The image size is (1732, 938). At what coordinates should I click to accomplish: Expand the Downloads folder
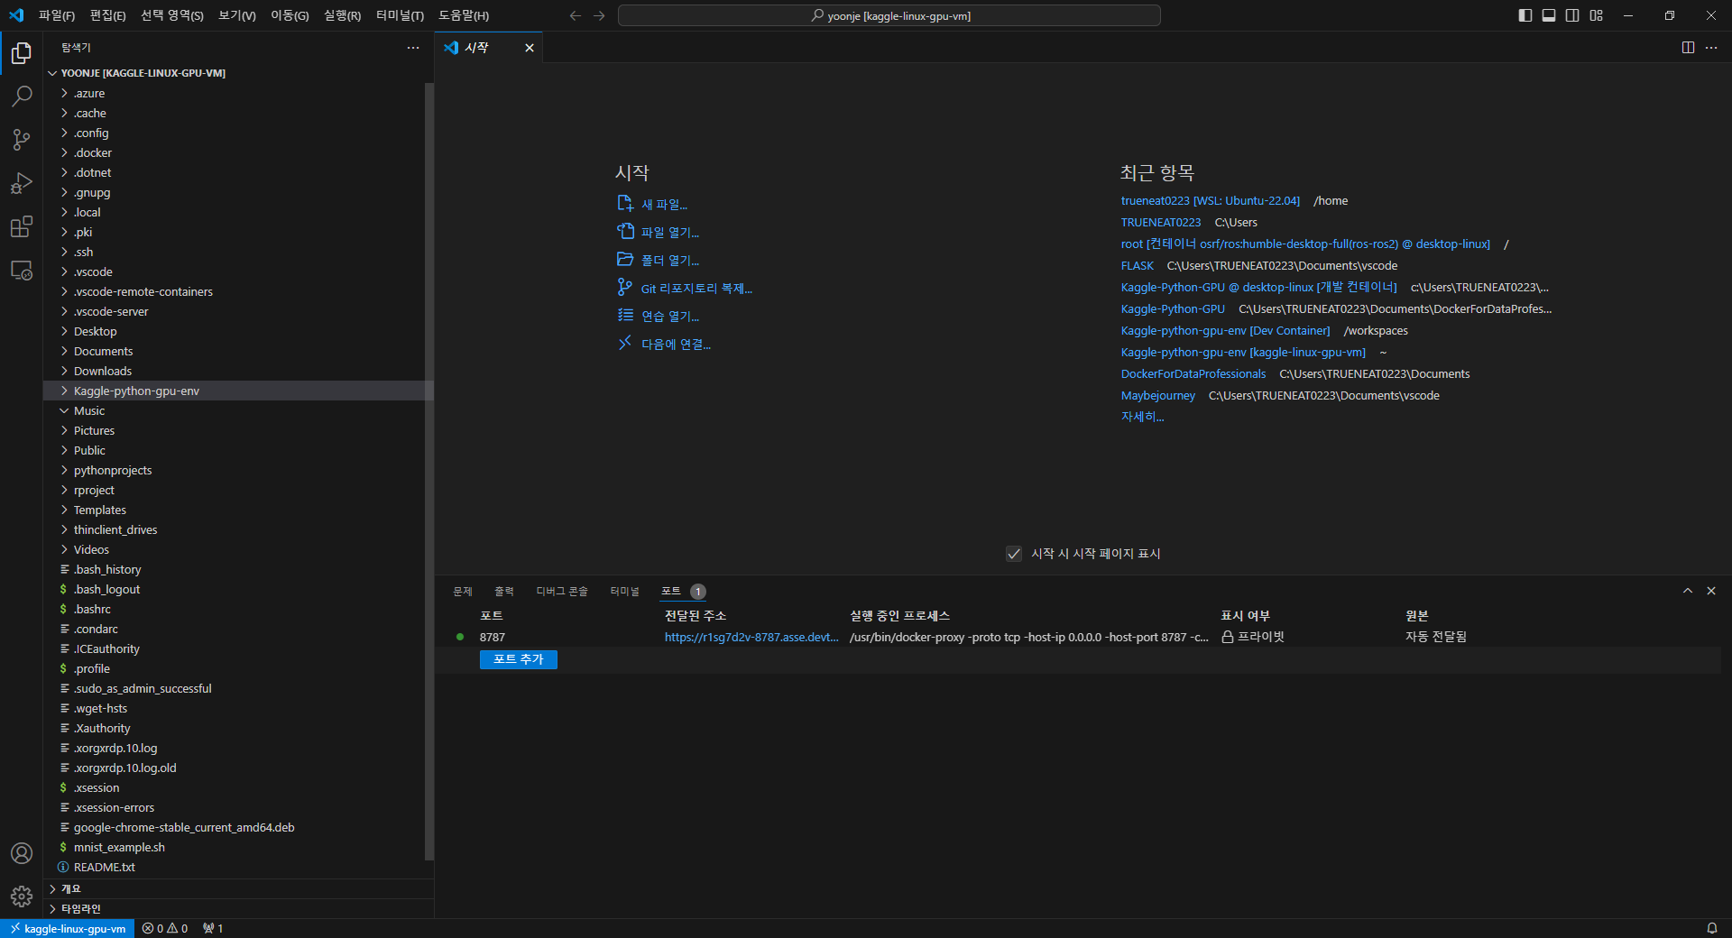pyautogui.click(x=238, y=371)
